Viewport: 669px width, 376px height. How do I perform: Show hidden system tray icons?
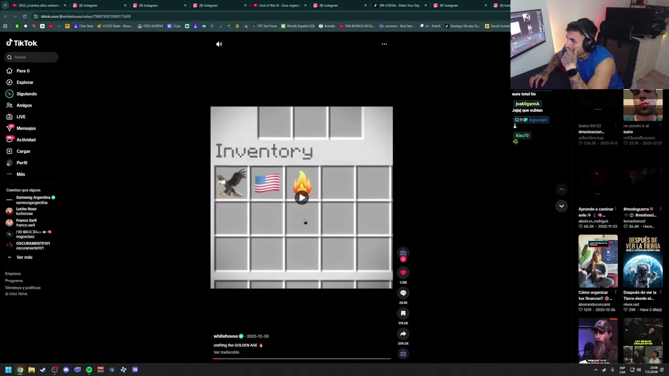click(x=595, y=370)
